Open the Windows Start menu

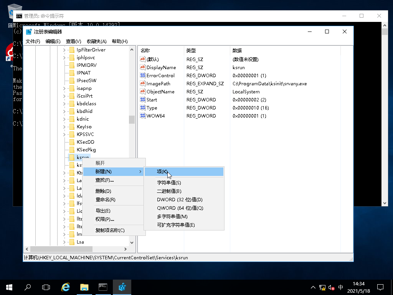[x=9, y=287]
